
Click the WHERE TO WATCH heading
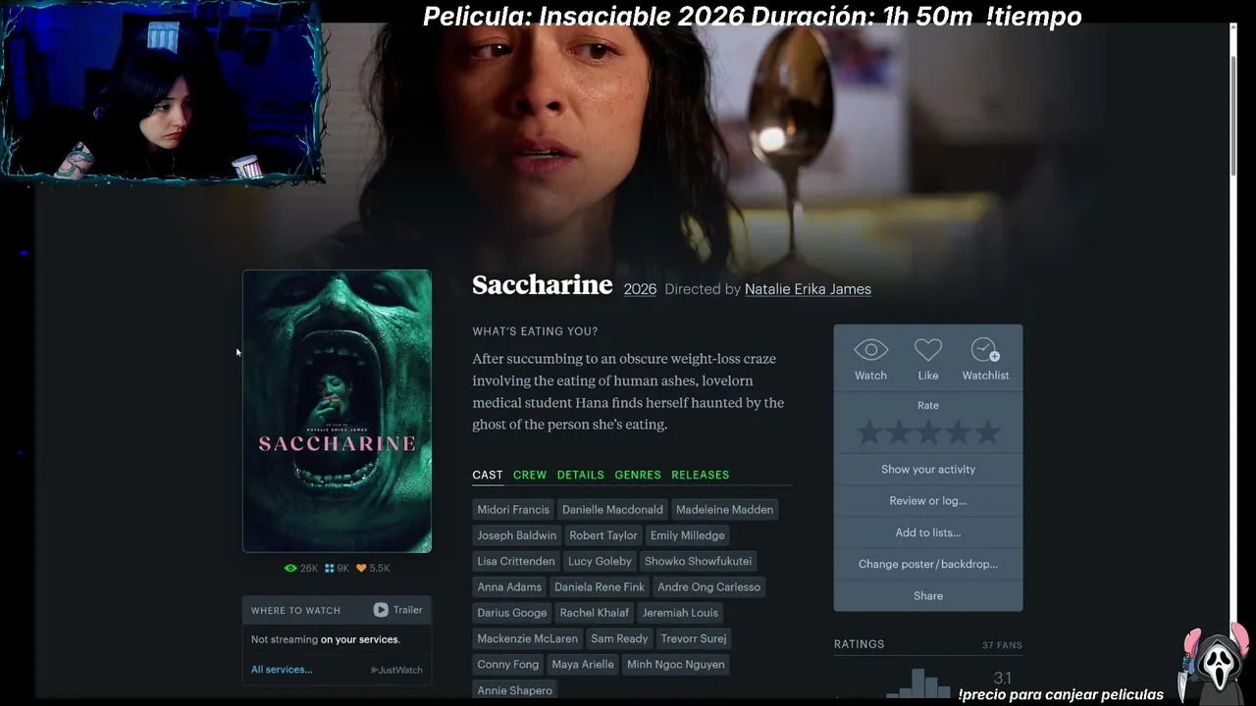click(x=295, y=611)
